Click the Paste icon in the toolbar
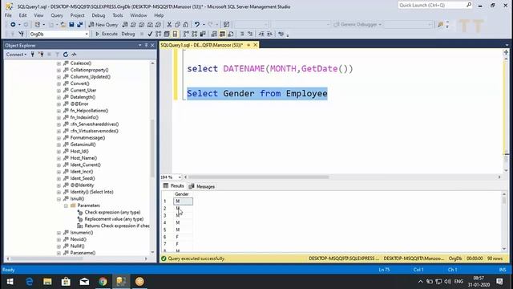The image size is (513, 289). tap(185, 25)
